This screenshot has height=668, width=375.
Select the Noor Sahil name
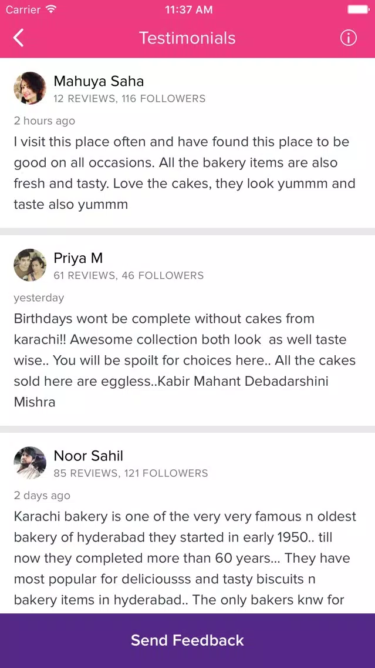(x=89, y=456)
